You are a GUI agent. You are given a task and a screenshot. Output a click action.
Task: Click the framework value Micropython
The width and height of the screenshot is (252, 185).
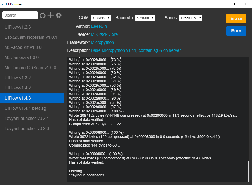[x=102, y=42]
